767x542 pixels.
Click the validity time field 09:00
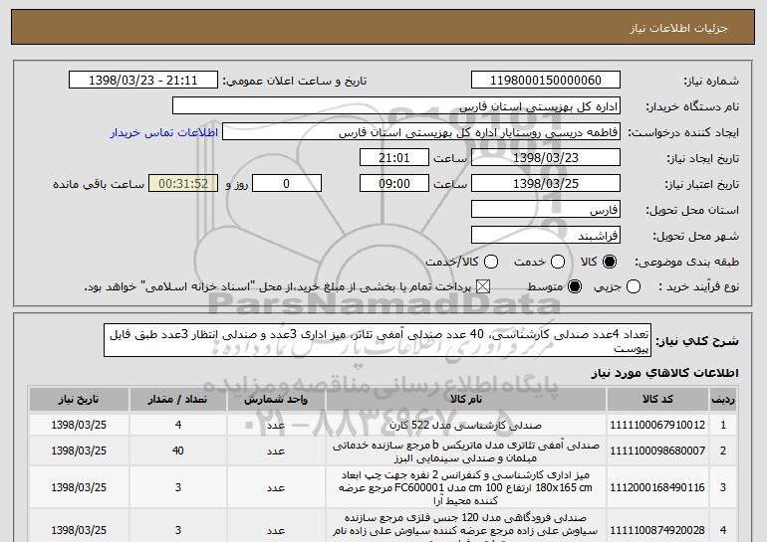394,184
